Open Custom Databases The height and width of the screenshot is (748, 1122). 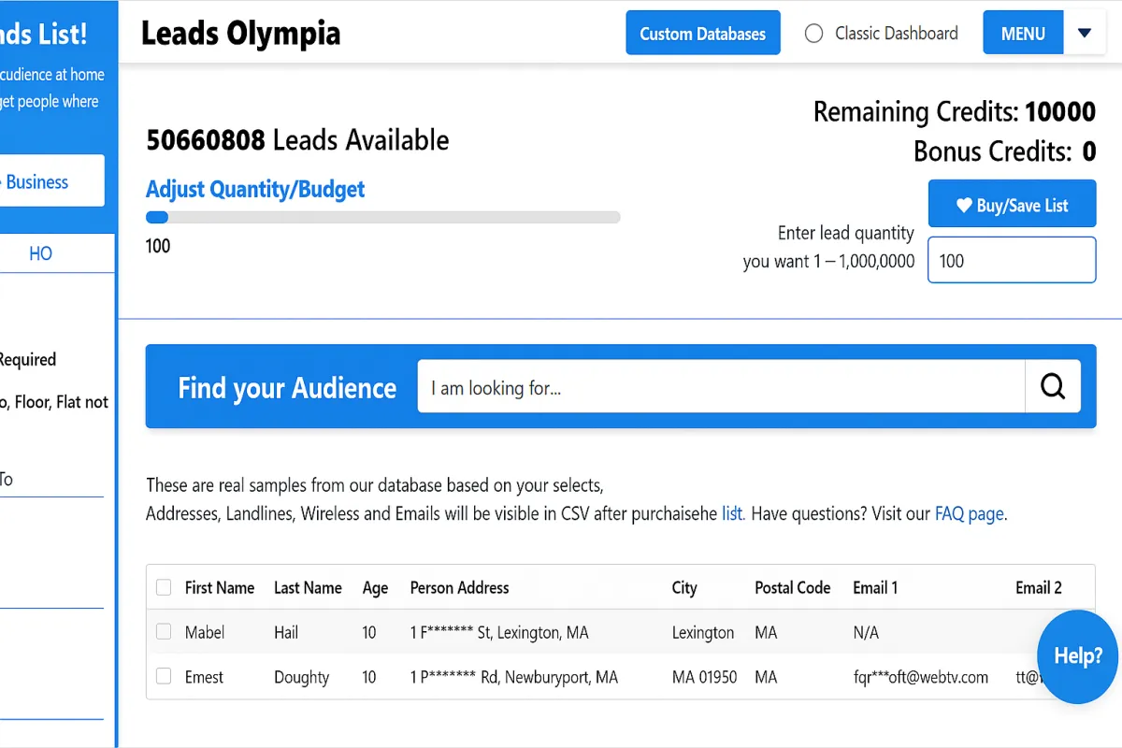point(702,34)
